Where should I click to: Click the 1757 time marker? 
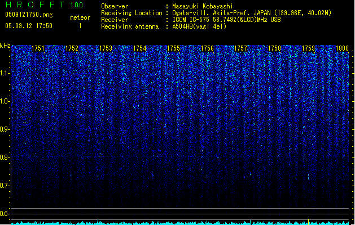coord(240,48)
